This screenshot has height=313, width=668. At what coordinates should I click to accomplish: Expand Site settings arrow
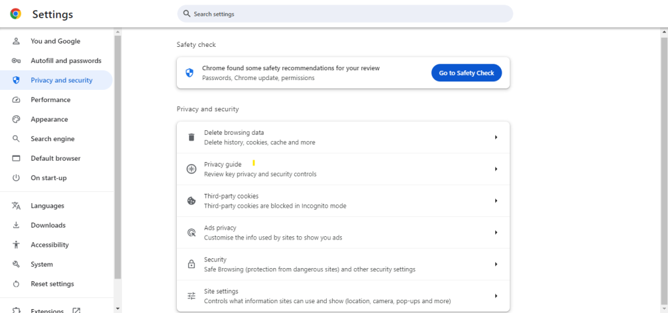pos(496,296)
